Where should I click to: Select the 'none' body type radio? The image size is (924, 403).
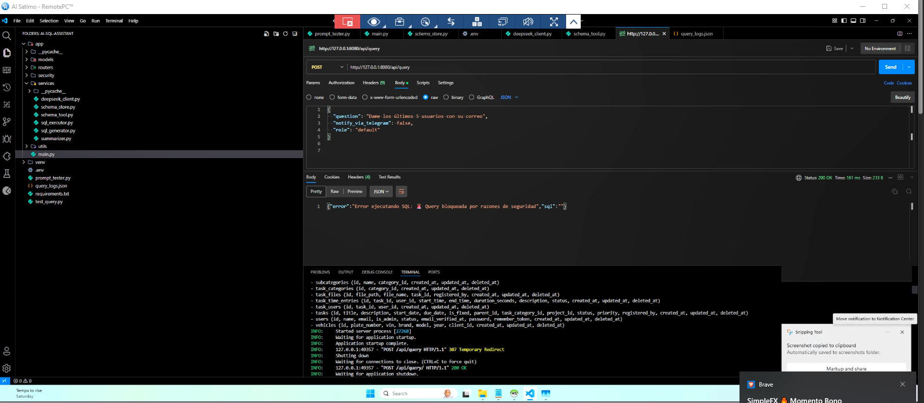[309, 97]
